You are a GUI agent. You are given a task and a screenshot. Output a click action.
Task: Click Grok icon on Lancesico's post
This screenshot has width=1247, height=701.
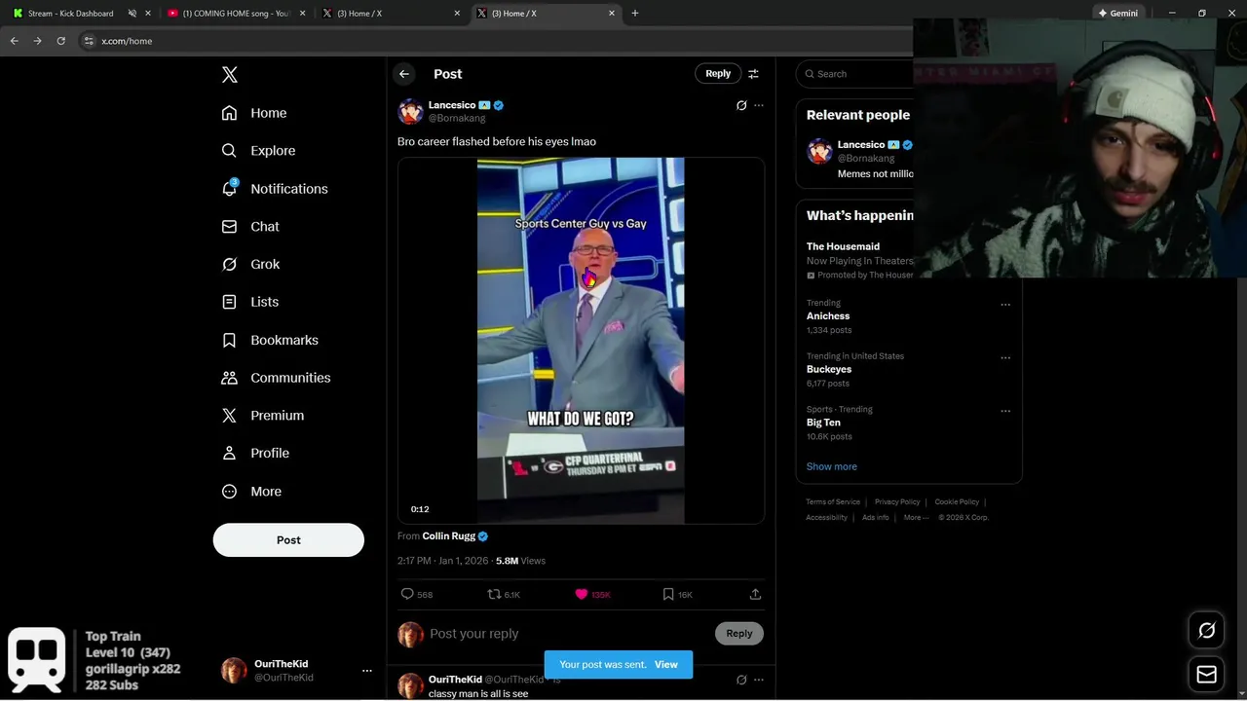(x=741, y=105)
